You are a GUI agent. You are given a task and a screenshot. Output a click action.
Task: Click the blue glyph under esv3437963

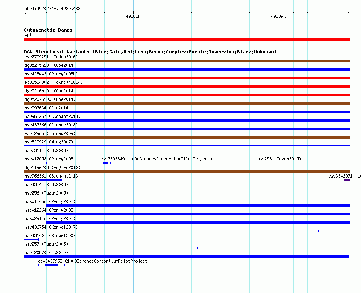(x=52, y=265)
